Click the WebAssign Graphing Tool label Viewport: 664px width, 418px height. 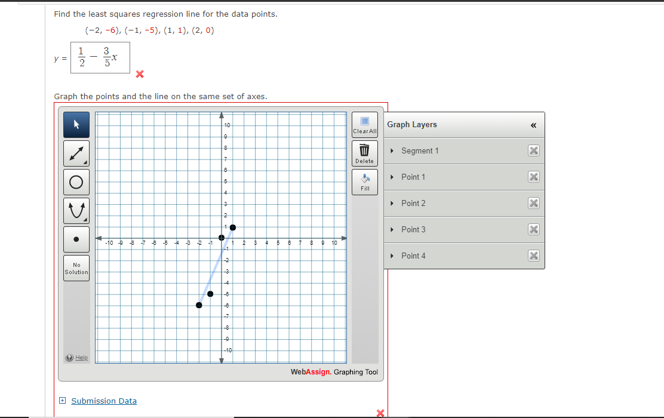[x=334, y=372]
